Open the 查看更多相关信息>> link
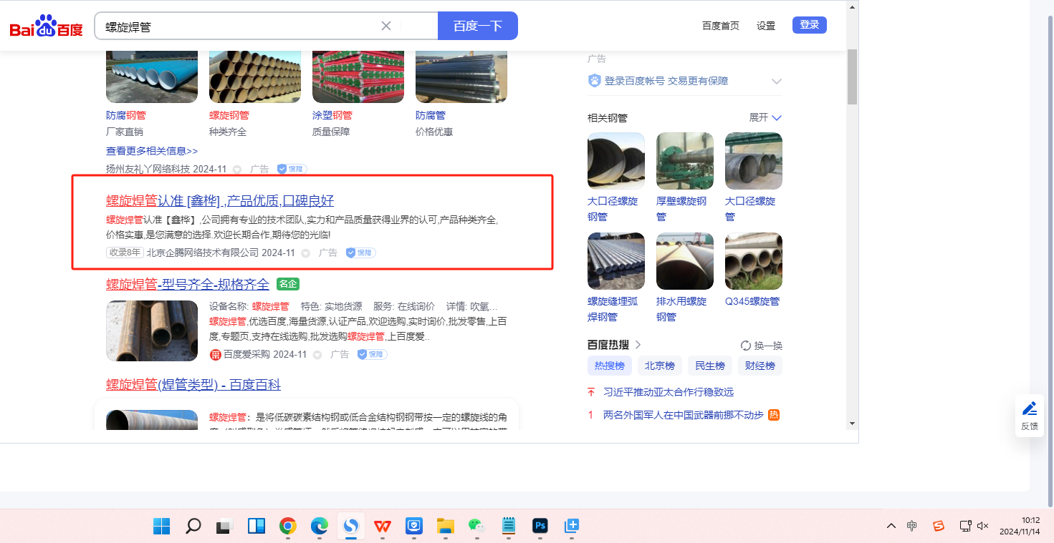 point(152,151)
